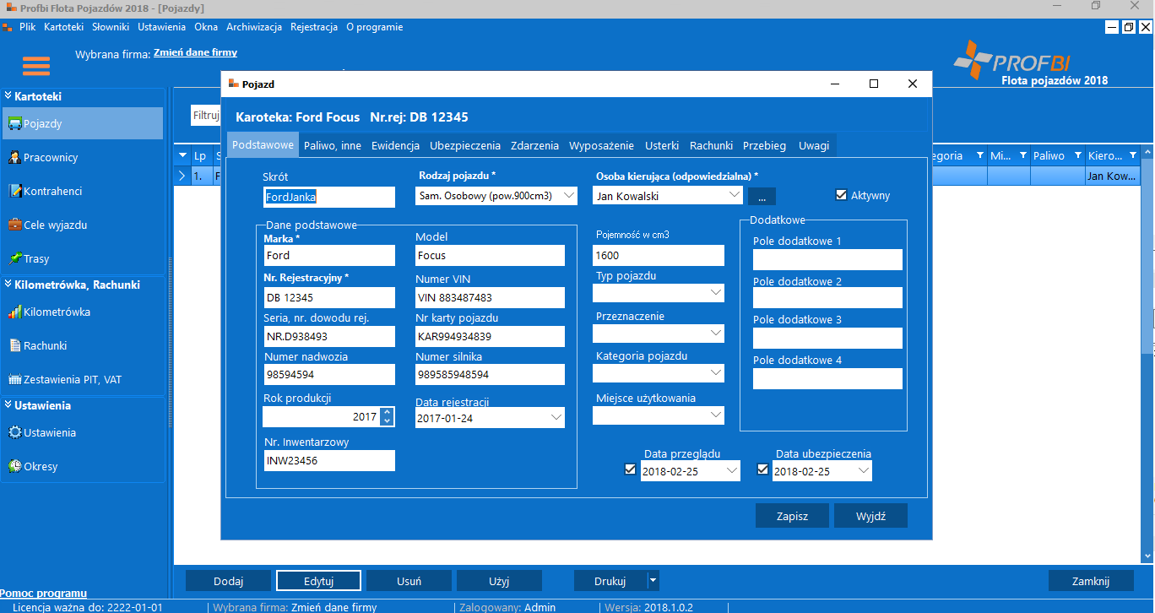Open the Słowniki menu
Image resolution: width=1155 pixels, height=613 pixels.
(x=111, y=27)
